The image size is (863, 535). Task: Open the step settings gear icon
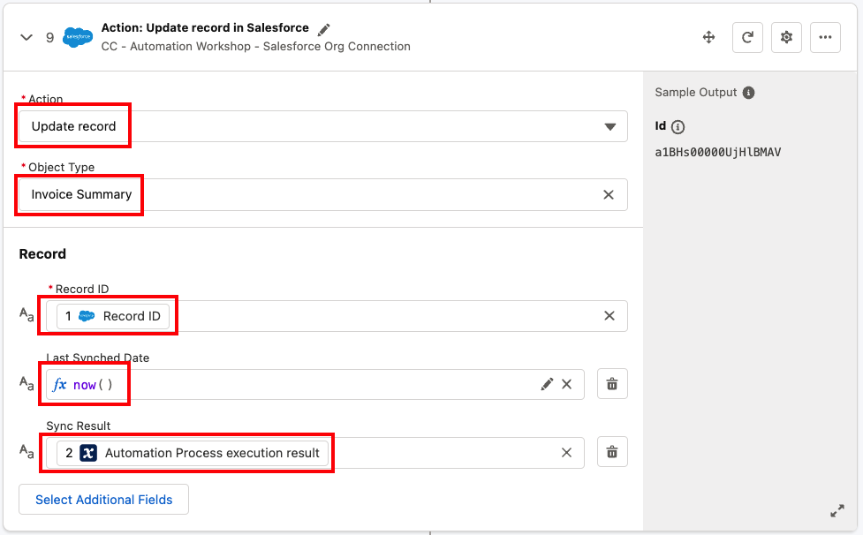[x=786, y=37]
